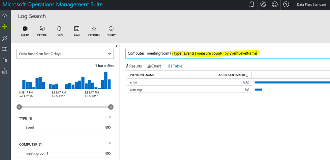
Task: Open the settings gear in header
Action: (263, 4)
